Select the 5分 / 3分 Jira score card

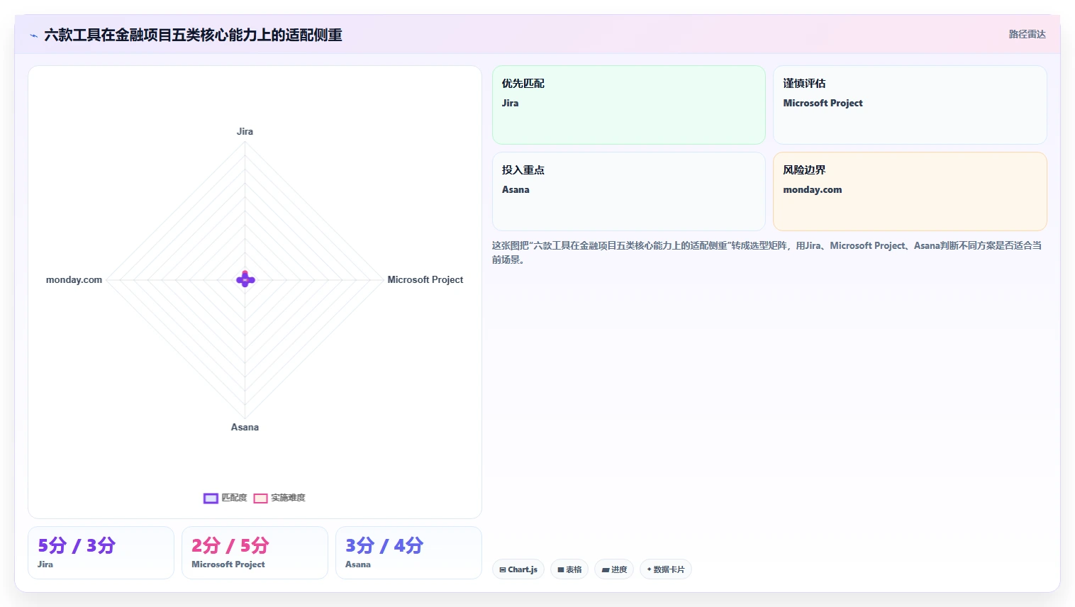(x=101, y=552)
